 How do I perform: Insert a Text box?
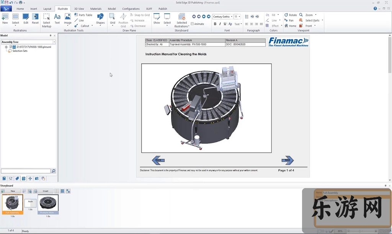tap(57, 19)
